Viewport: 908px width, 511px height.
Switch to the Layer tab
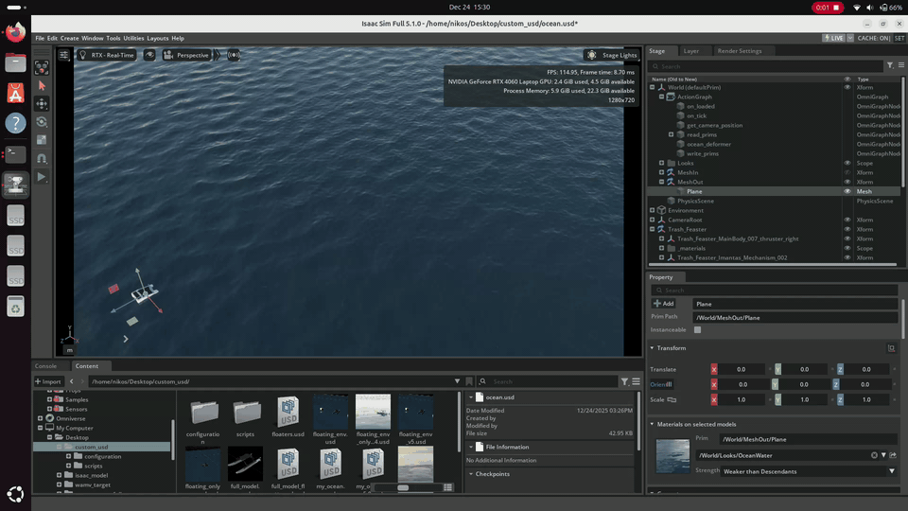click(690, 51)
